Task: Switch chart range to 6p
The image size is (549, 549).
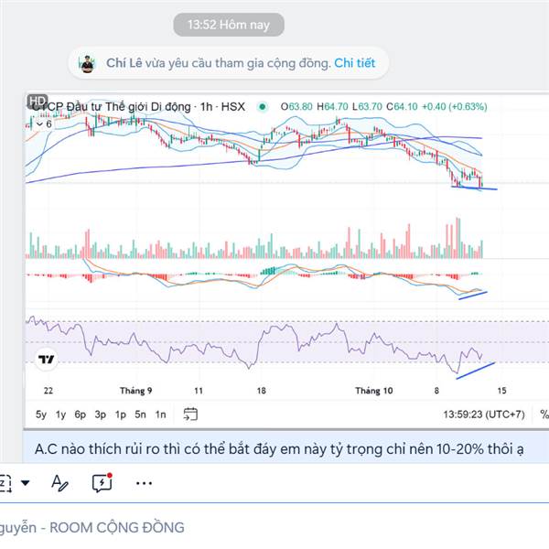Action: [81, 414]
